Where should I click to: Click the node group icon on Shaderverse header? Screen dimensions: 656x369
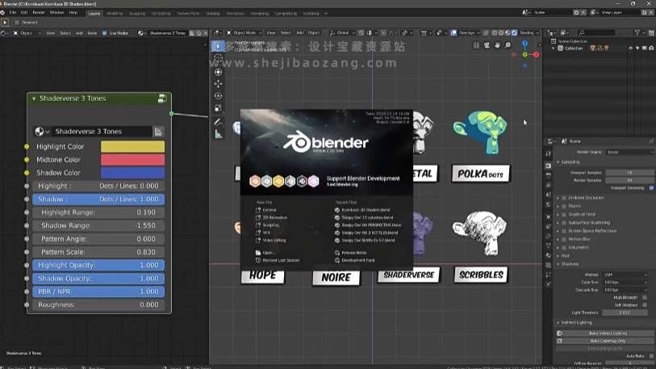coord(162,99)
